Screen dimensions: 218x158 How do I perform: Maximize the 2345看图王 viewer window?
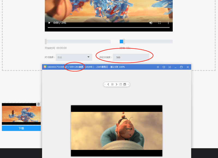click(181, 67)
